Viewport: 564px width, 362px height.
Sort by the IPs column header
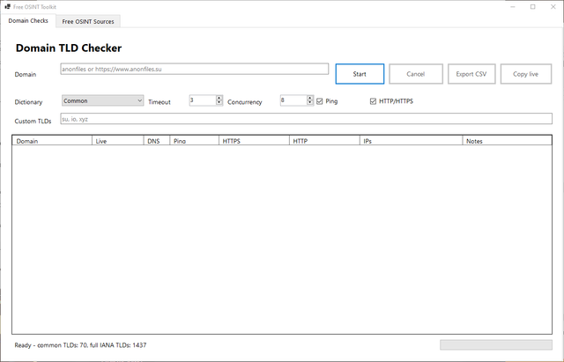click(412, 141)
